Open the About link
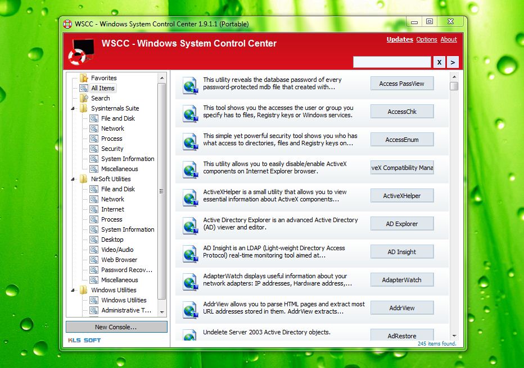Image resolution: width=524 pixels, height=368 pixels. click(x=449, y=39)
